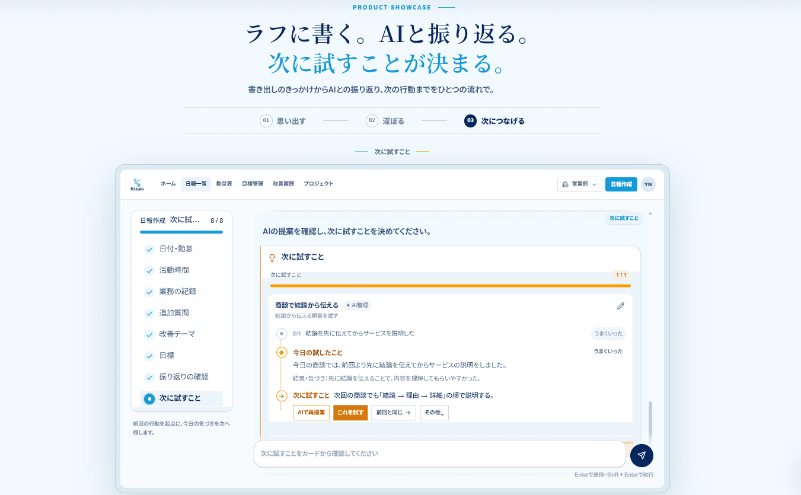Click the checkmark icon beside 目標
The height and width of the screenshot is (495, 801).
(x=149, y=356)
